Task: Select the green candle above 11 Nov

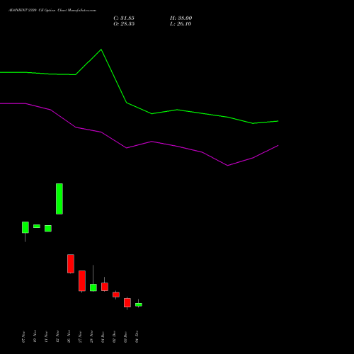Action: pyautogui.click(x=48, y=228)
